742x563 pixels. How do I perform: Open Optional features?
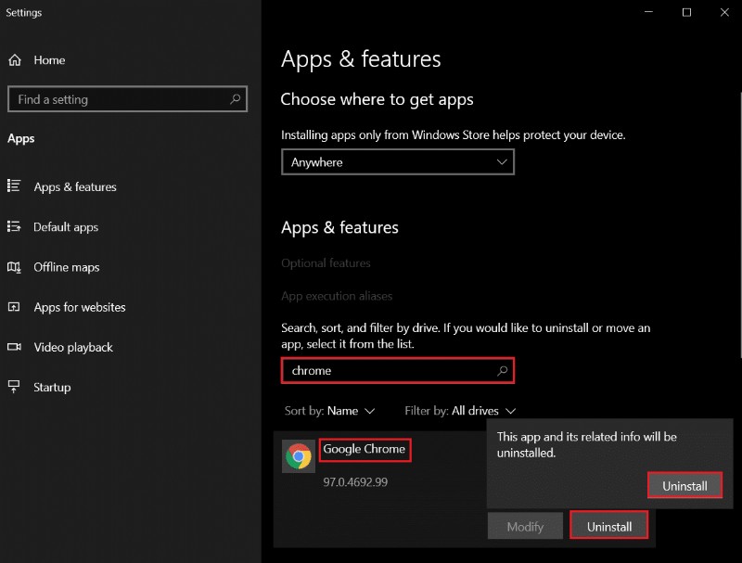(x=326, y=262)
